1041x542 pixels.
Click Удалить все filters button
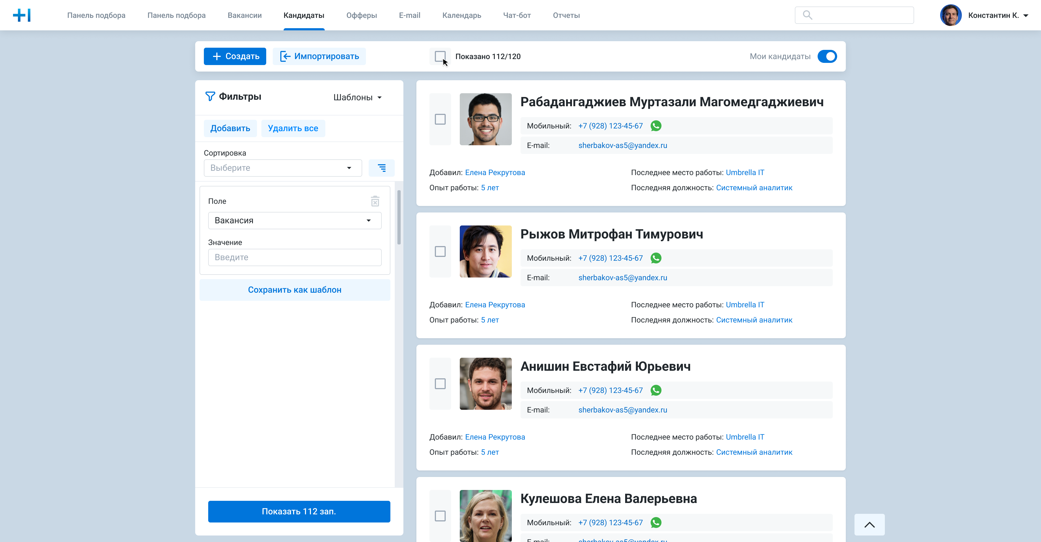293,128
